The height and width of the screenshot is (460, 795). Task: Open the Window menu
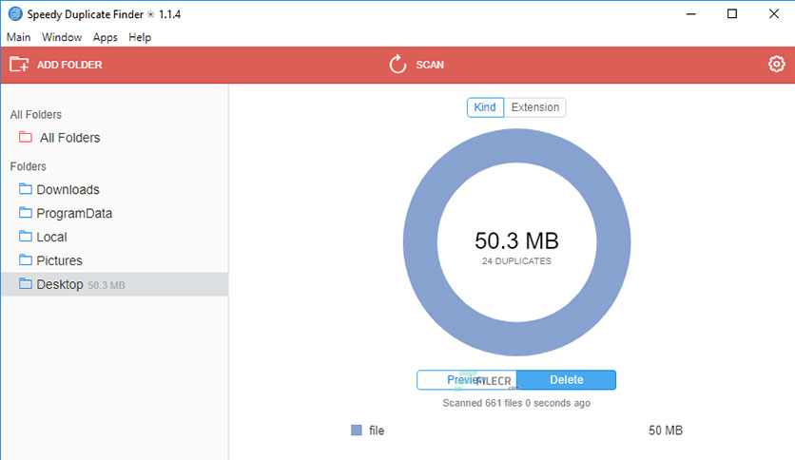62,37
